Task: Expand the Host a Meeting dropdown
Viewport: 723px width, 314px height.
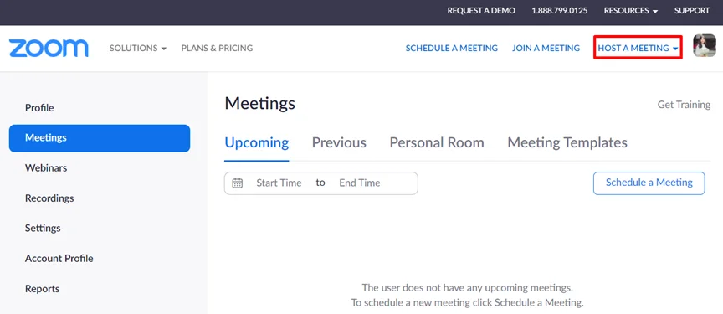Action: click(x=638, y=48)
